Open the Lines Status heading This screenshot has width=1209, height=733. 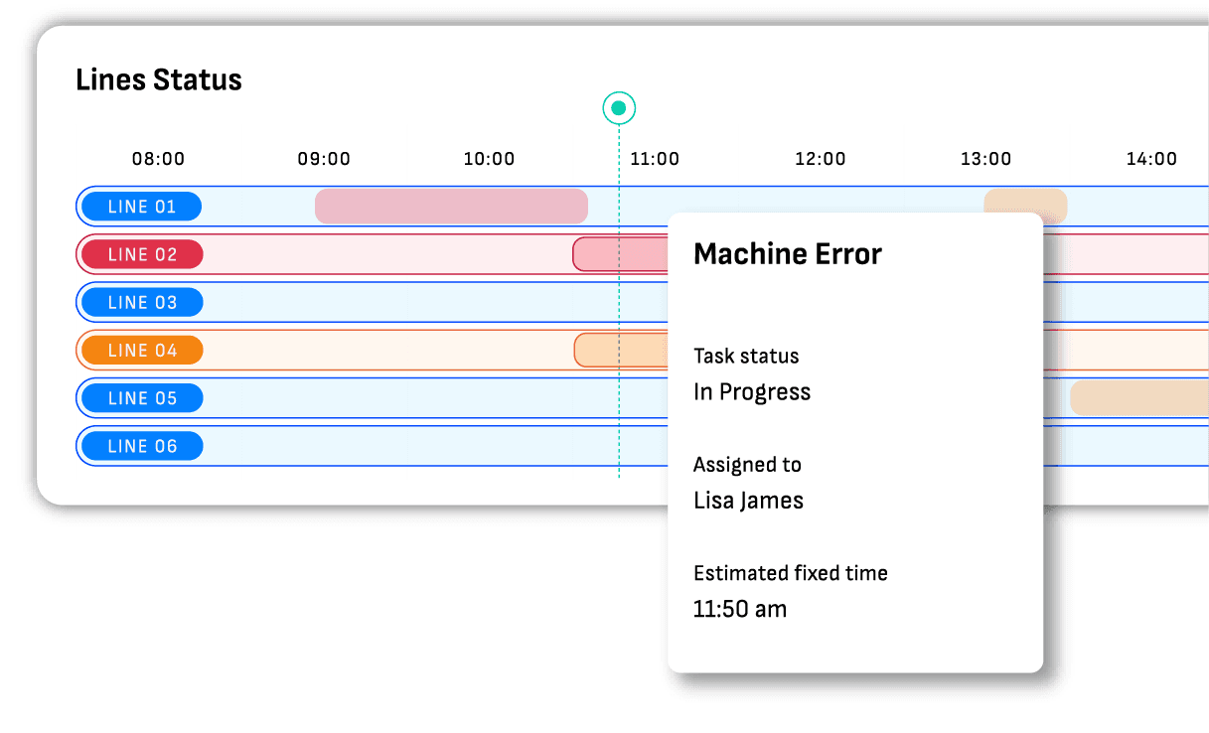click(159, 79)
